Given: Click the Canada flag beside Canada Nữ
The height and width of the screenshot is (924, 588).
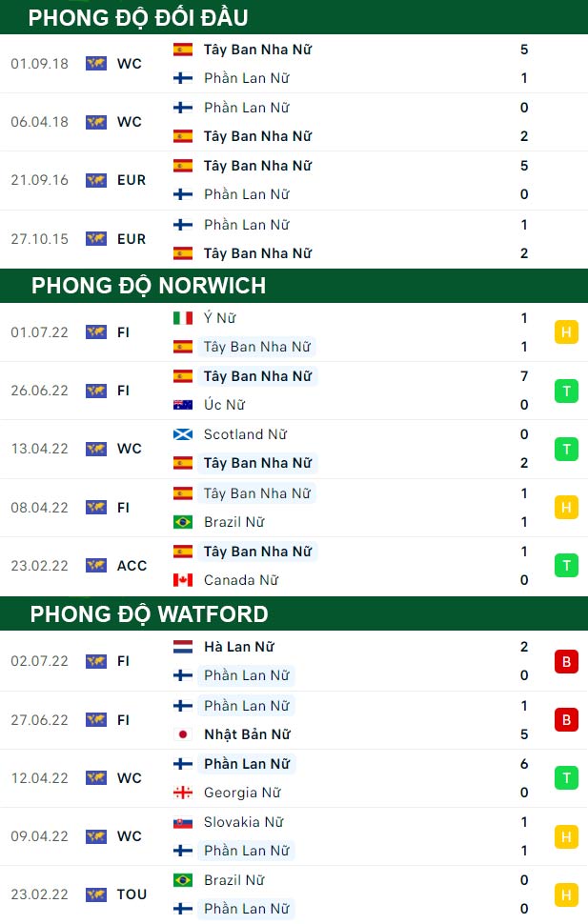Looking at the screenshot, I should (183, 580).
